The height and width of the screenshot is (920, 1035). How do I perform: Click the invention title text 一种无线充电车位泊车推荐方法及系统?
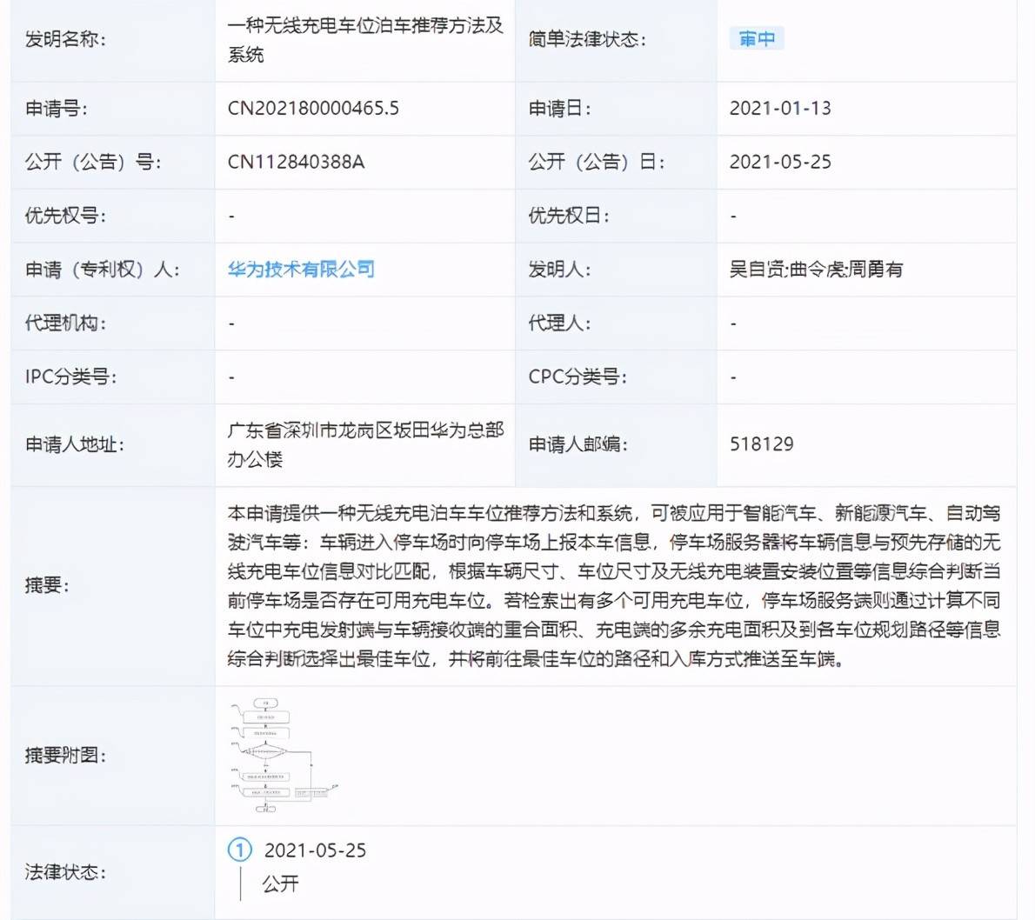365,40
